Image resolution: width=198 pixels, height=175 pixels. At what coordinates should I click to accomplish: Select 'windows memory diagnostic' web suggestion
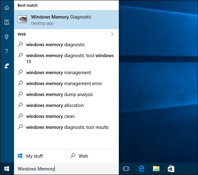pyautogui.click(x=66, y=45)
